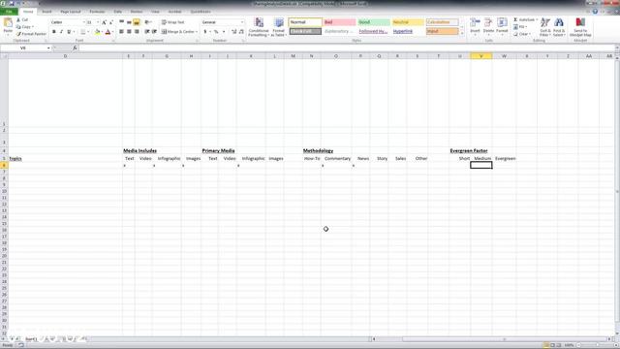Apply the Bad cell style
The width and height of the screenshot is (620, 349).
[339, 22]
